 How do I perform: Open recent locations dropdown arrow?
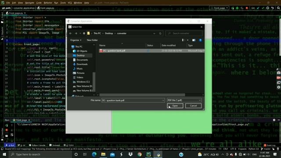80,33
